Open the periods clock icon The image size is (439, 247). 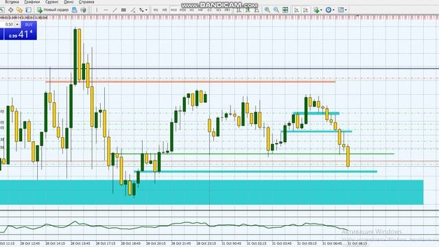pos(329,10)
